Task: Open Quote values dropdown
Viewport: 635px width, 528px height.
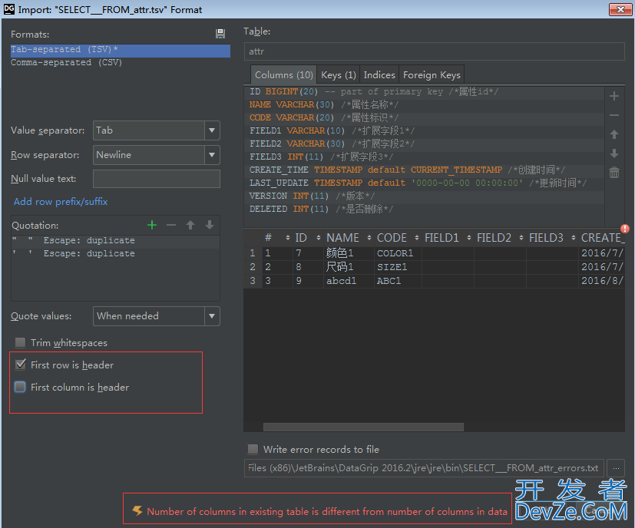Action: [212, 316]
